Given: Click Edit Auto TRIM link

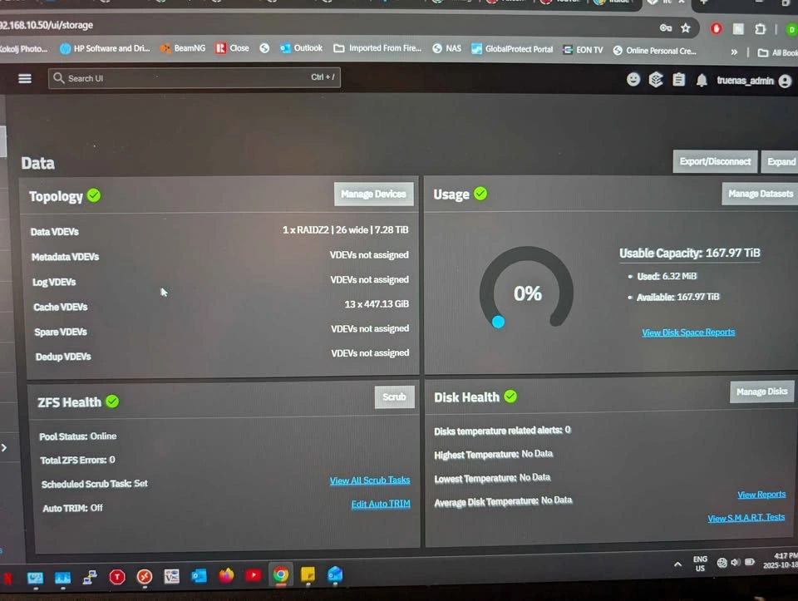Looking at the screenshot, I should tap(381, 504).
